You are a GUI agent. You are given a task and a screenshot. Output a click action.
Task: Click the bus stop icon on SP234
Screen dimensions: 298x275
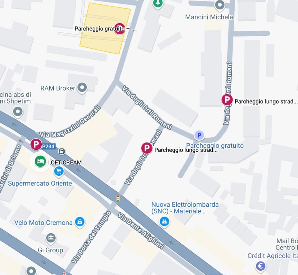[61, 151]
